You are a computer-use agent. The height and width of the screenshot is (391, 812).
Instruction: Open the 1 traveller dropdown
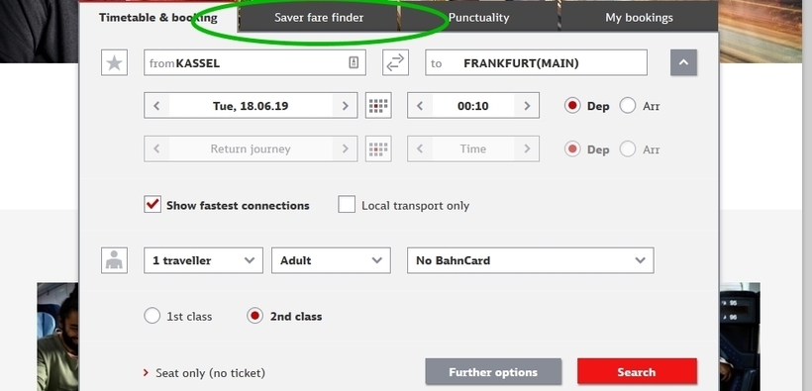[x=204, y=260]
